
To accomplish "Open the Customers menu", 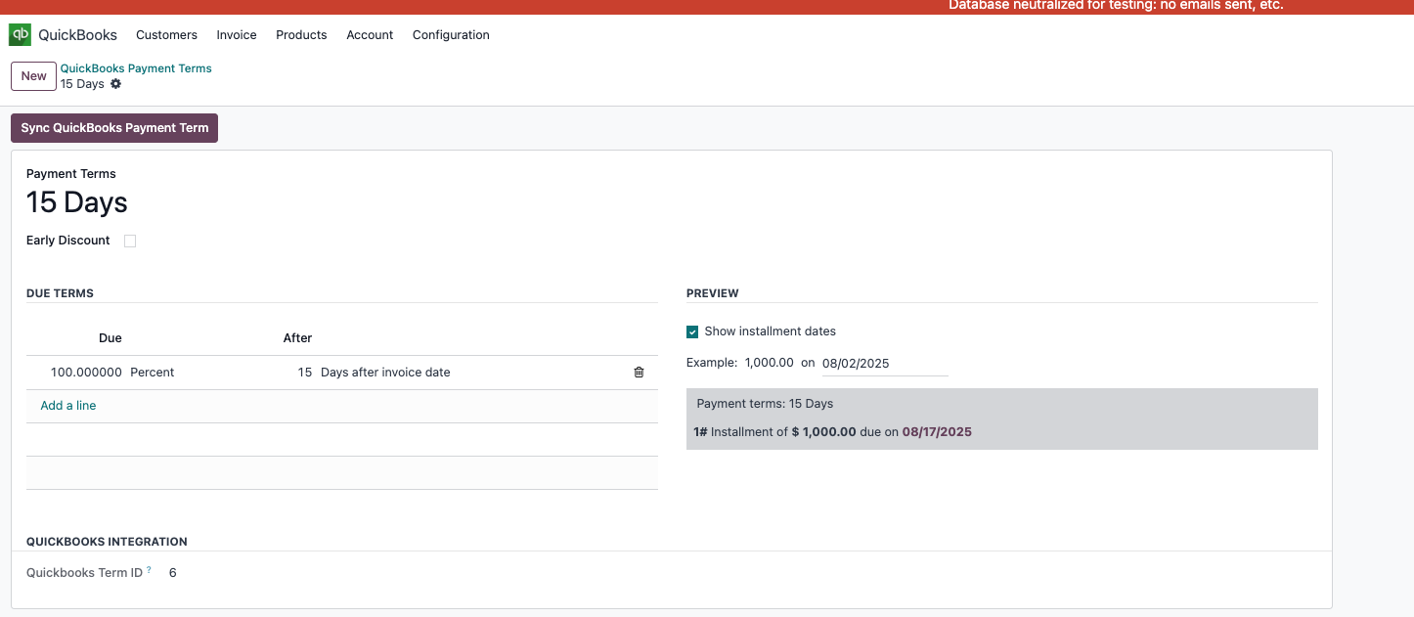I will (166, 34).
